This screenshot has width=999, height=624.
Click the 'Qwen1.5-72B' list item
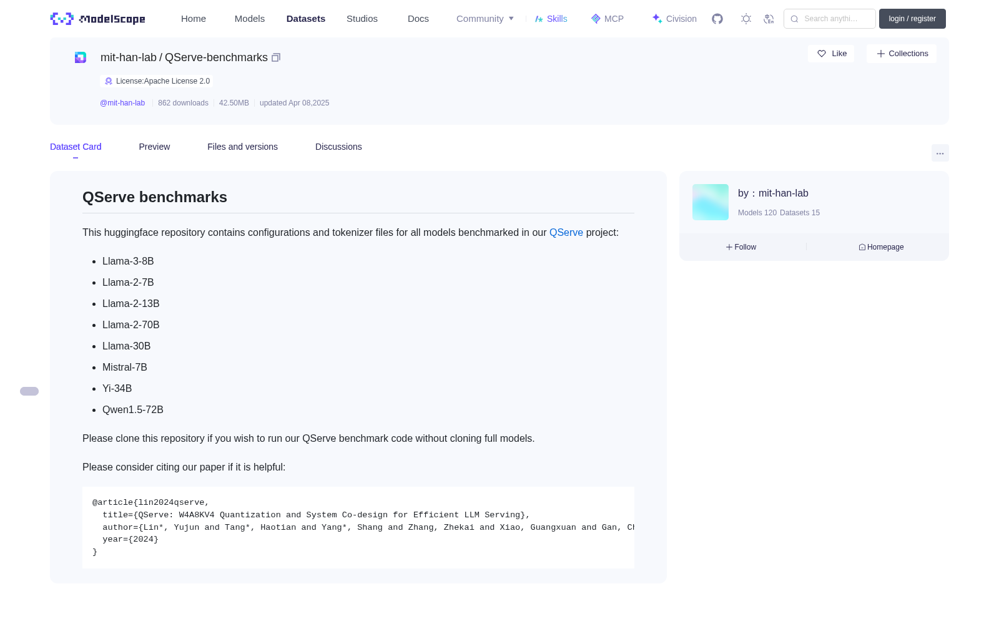[133, 409]
